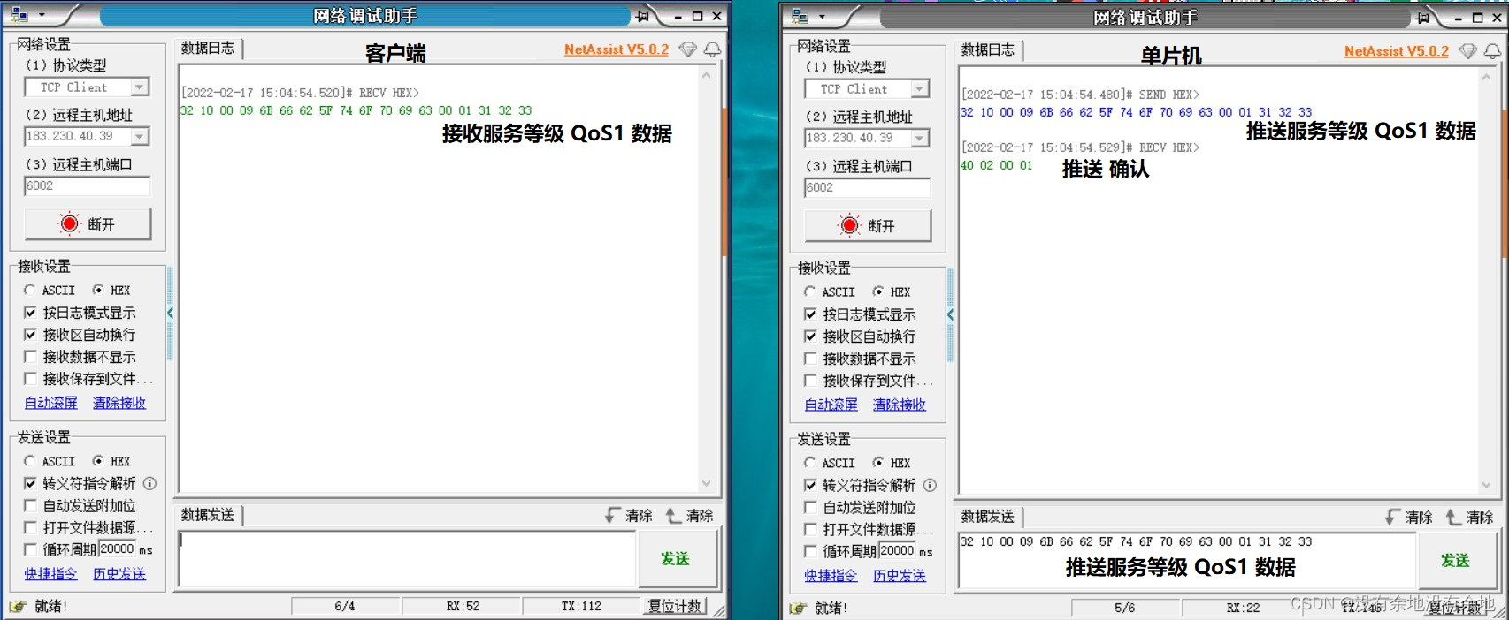Toggle 接收区自动换行 in 客户端
This screenshot has height=620, width=1509.
30,335
